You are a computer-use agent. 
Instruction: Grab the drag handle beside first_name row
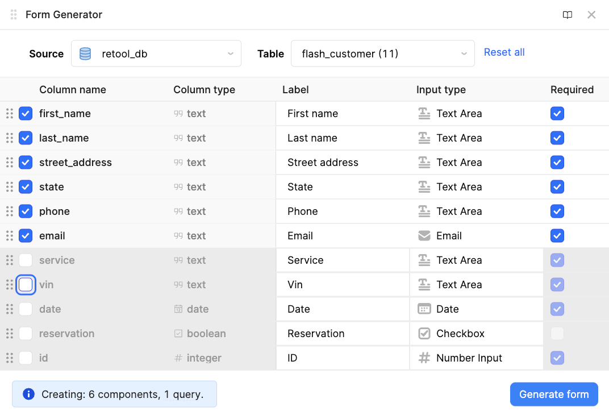point(10,114)
